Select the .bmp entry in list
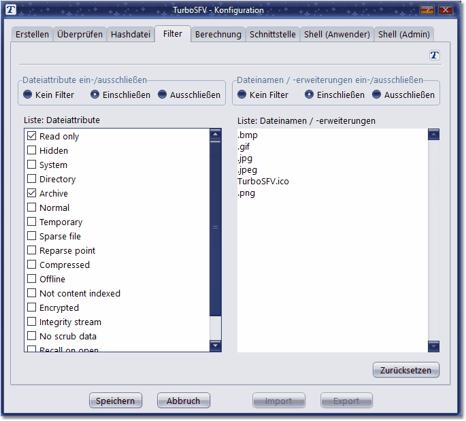The height and width of the screenshot is (421, 466). pyautogui.click(x=248, y=135)
